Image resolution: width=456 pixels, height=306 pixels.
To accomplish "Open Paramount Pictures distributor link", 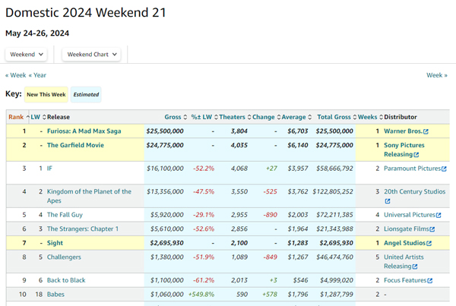I will 413,169.
